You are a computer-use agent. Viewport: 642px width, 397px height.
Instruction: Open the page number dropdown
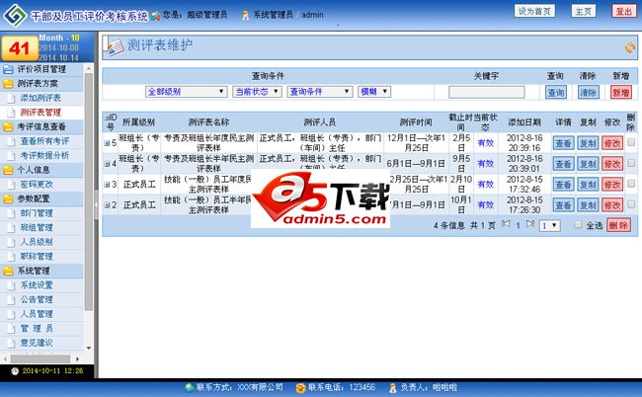549,225
